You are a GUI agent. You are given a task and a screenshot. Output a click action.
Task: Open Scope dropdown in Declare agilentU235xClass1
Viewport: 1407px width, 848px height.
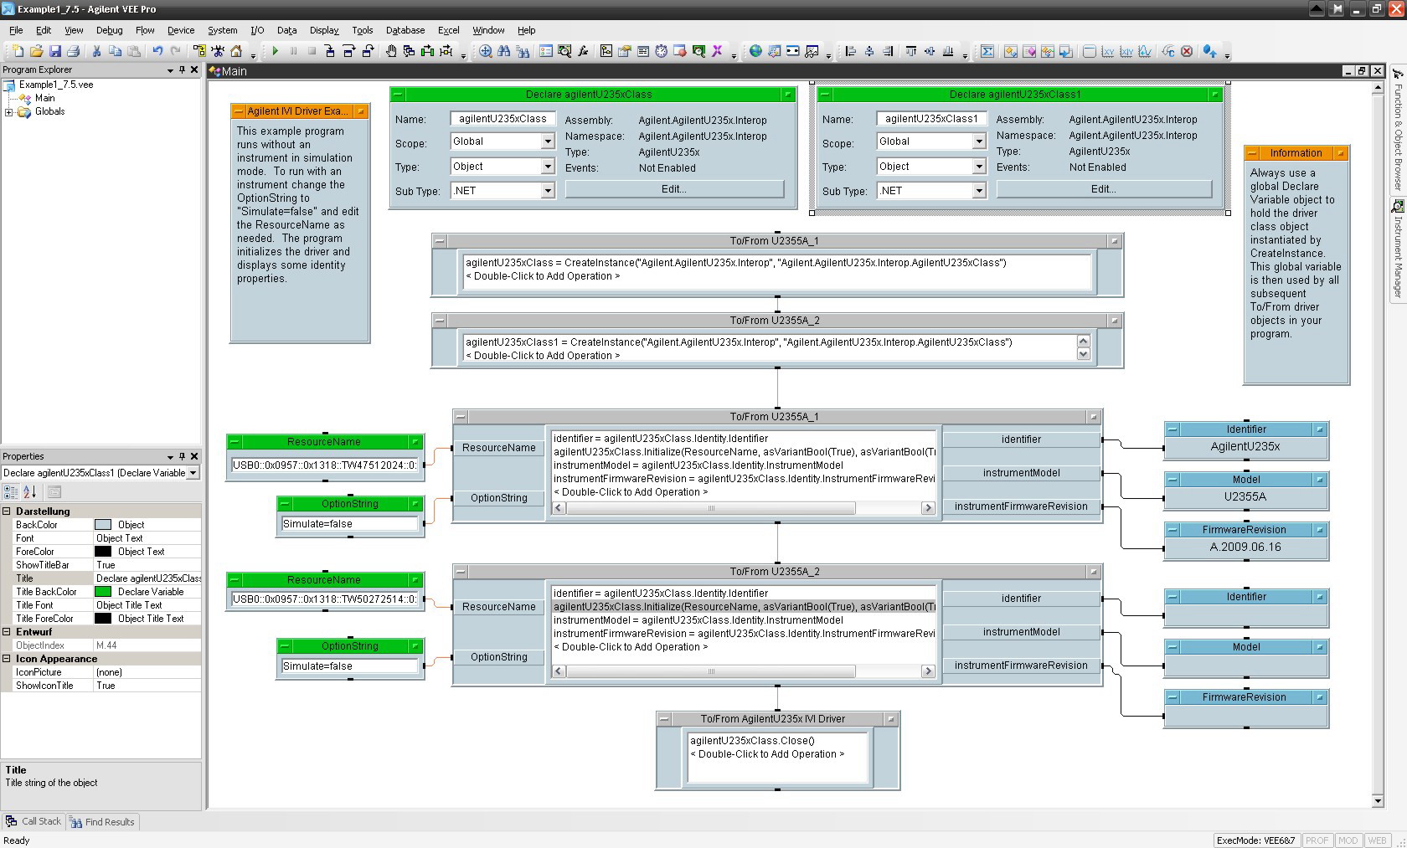click(978, 142)
